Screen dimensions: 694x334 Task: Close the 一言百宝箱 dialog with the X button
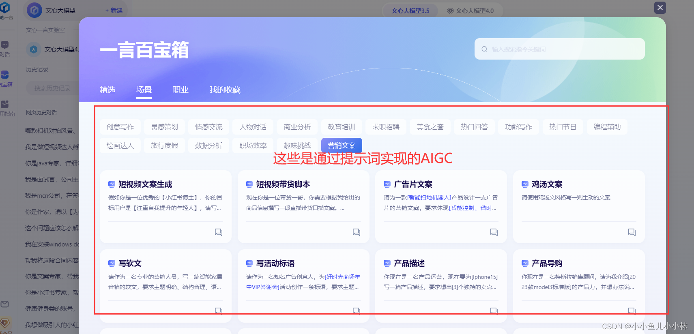pyautogui.click(x=660, y=7)
